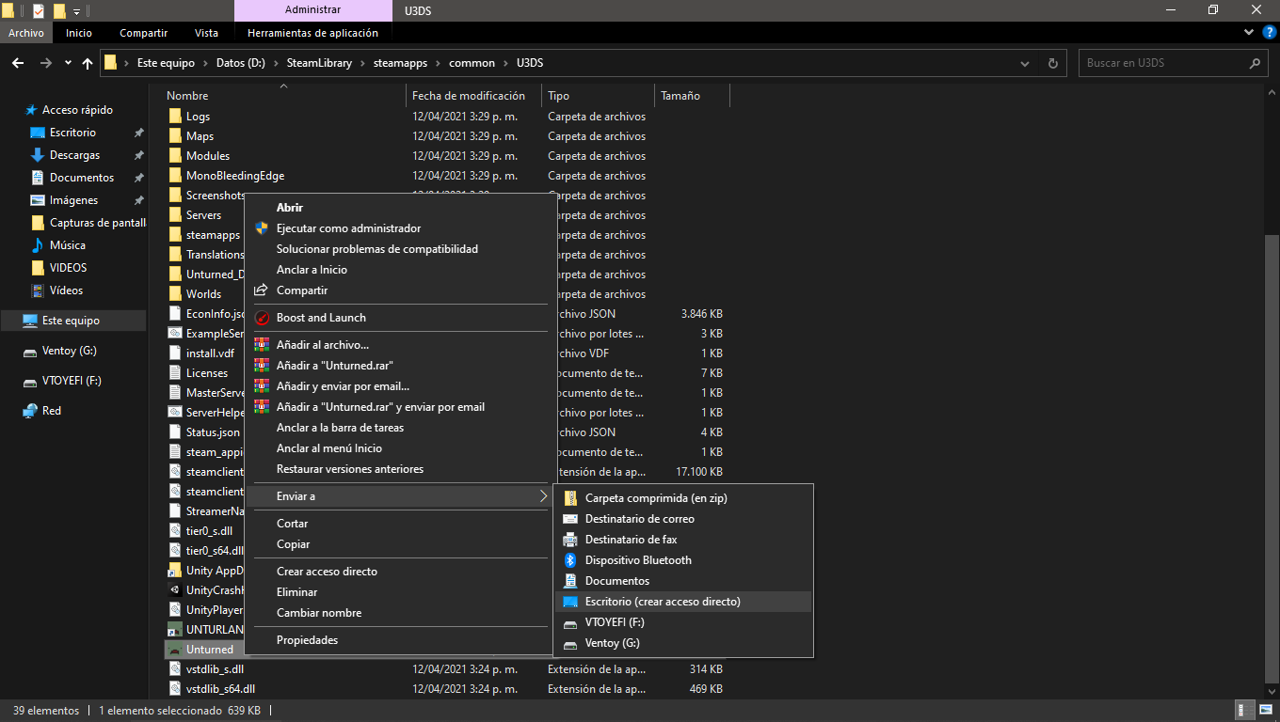Send to Carpeta comprimida (en zip)
The width and height of the screenshot is (1280, 722).
point(656,498)
